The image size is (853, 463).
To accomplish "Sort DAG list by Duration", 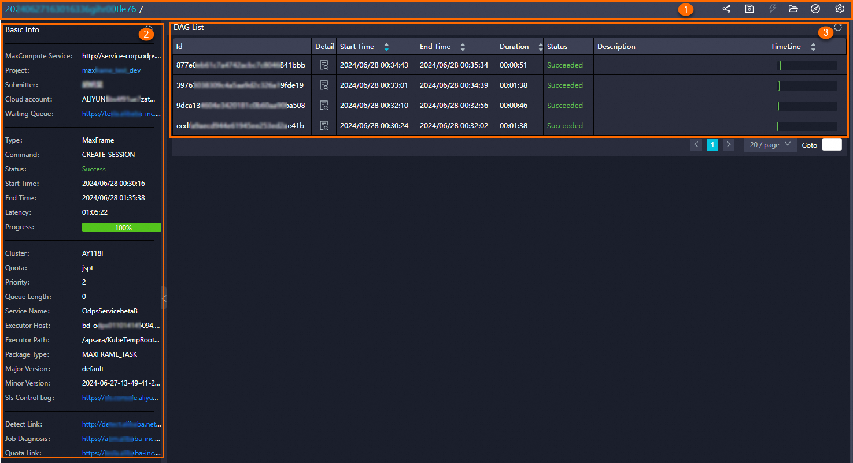I will tap(540, 47).
